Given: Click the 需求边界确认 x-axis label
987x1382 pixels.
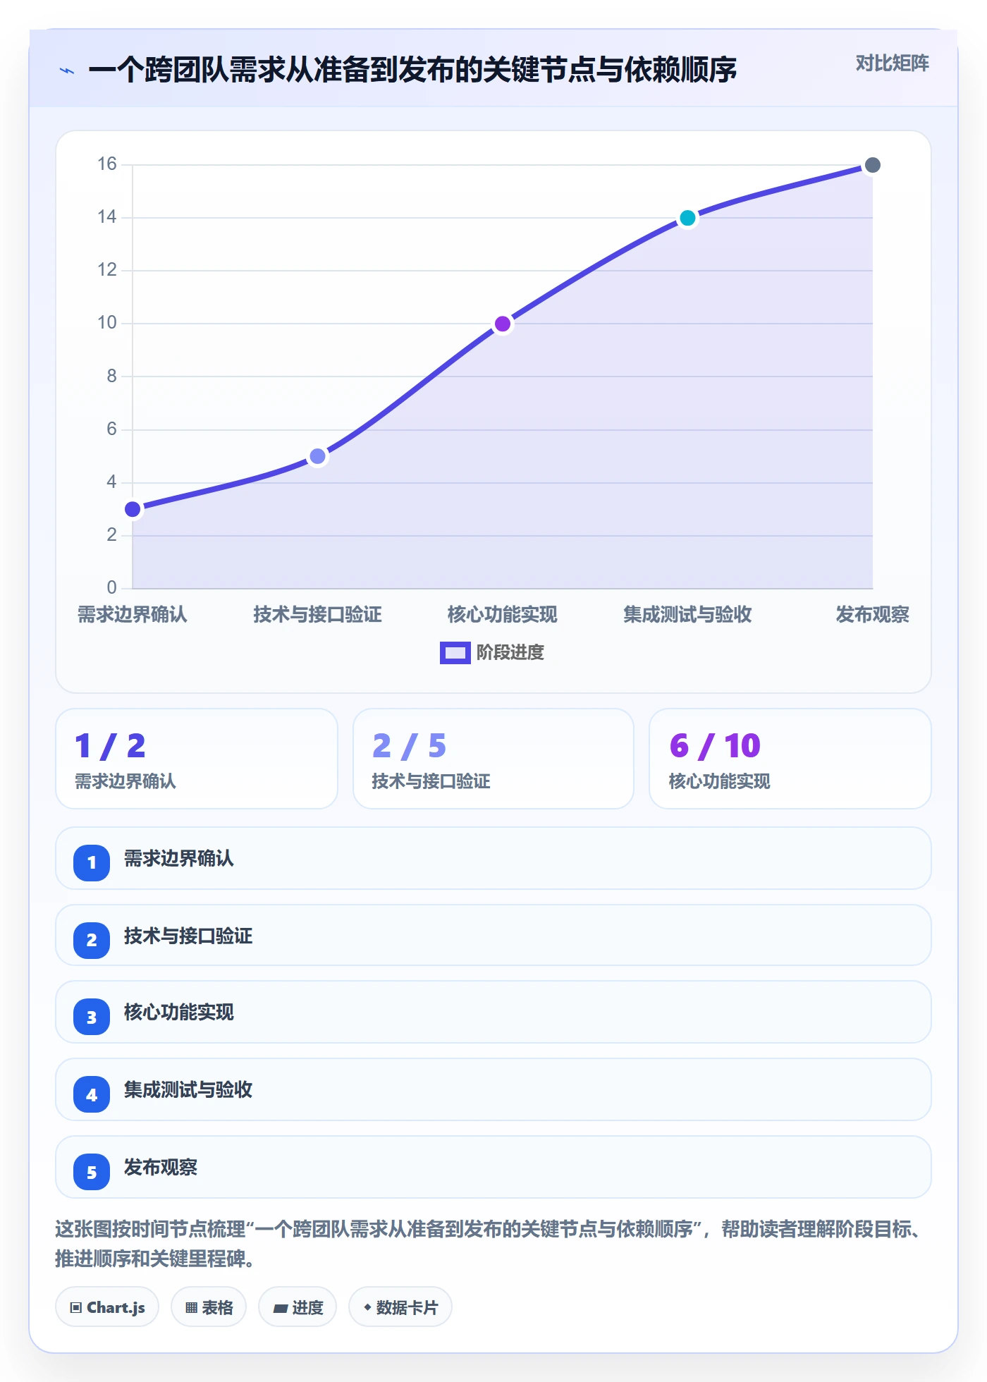Looking at the screenshot, I should point(133,615).
